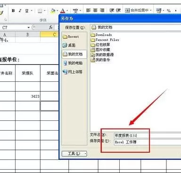Select the Downloads folder
This screenshot has width=181, height=173.
coord(101,35)
